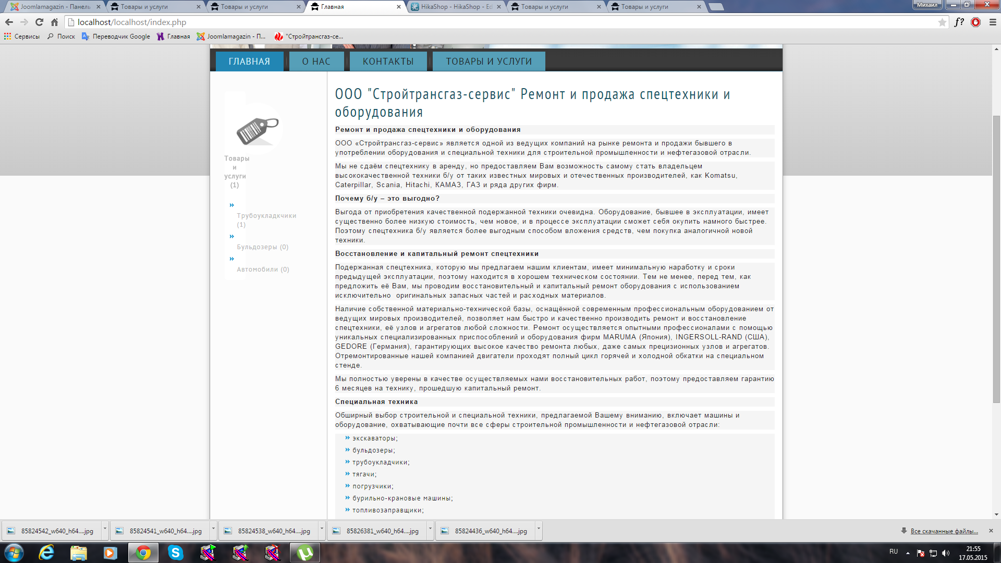1001x563 pixels.
Task: Click the red Opera-style extension icon
Action: 975,22
